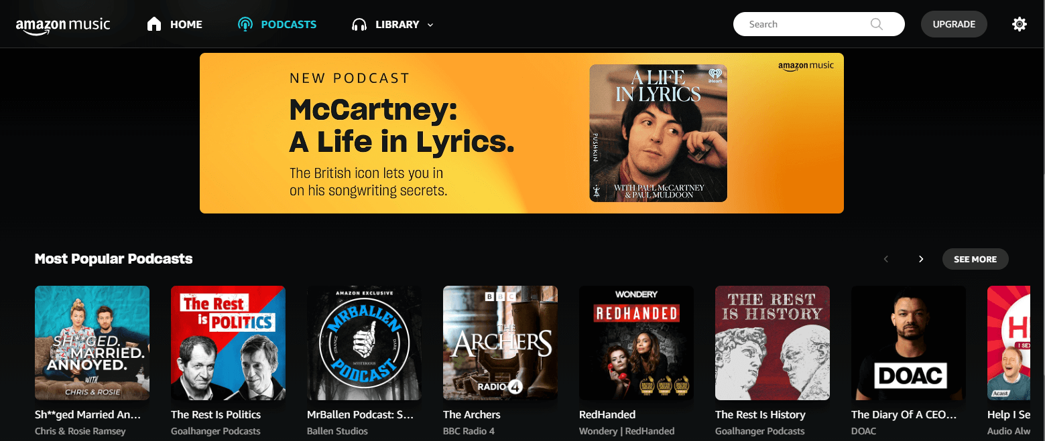Screen dimensions: 1045x441
Task: Click See More for Most Popular Podcasts
Action: tap(975, 259)
